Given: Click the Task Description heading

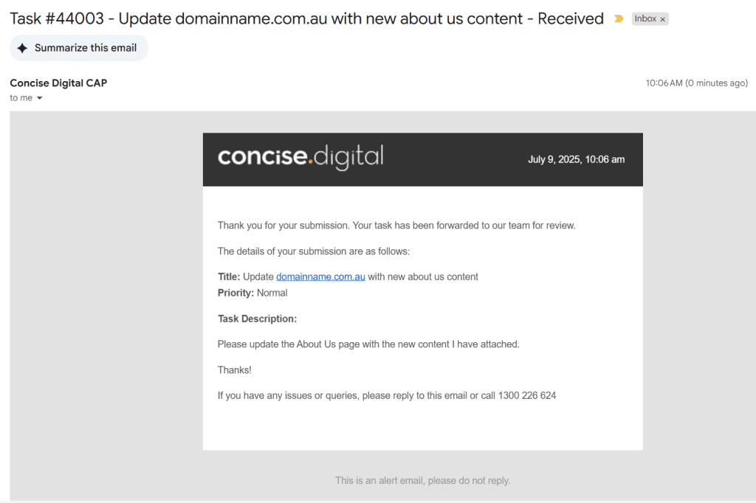Looking at the screenshot, I should point(257,319).
